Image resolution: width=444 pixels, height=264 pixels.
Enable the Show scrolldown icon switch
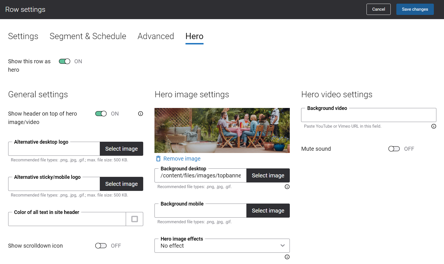point(101,246)
